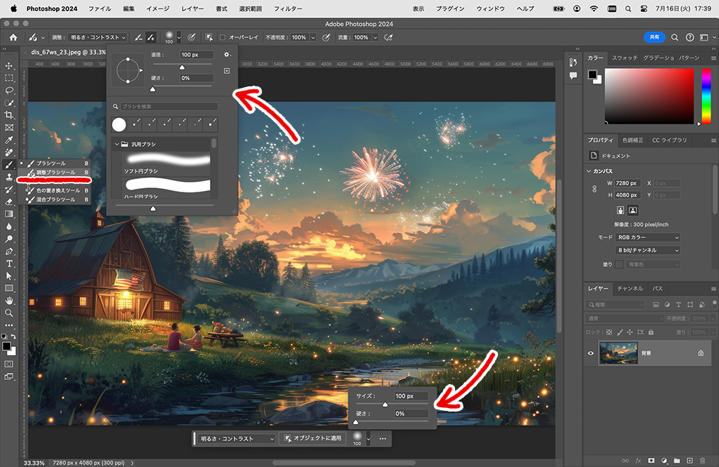Set canvas to portrait orientation
Image resolution: width=719 pixels, height=467 pixels.
pos(621,210)
